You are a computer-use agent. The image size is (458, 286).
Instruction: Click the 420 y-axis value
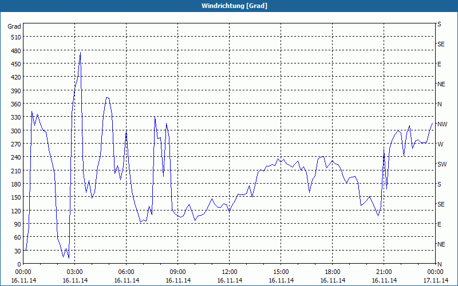[x=16, y=77]
